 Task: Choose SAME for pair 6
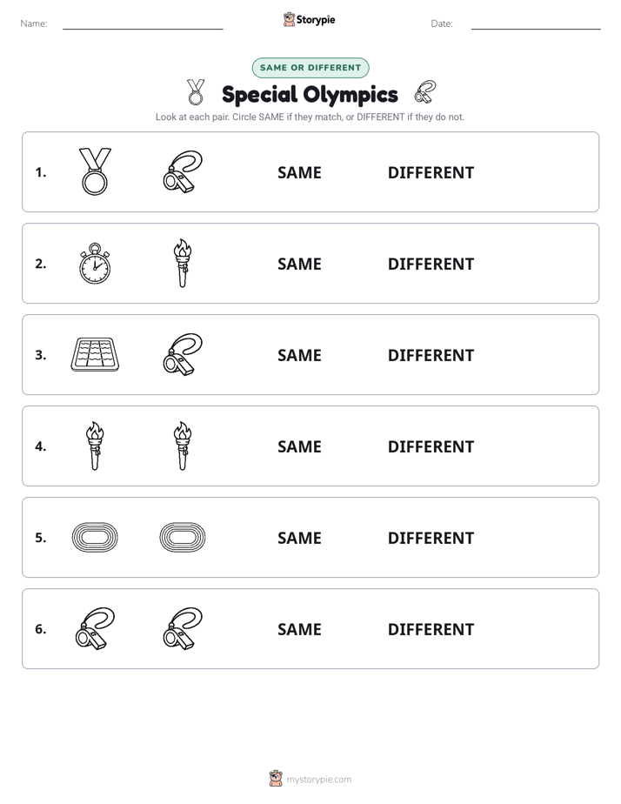tap(299, 629)
